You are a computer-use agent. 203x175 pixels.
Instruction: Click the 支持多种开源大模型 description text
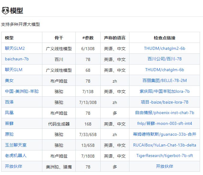pos(20,24)
